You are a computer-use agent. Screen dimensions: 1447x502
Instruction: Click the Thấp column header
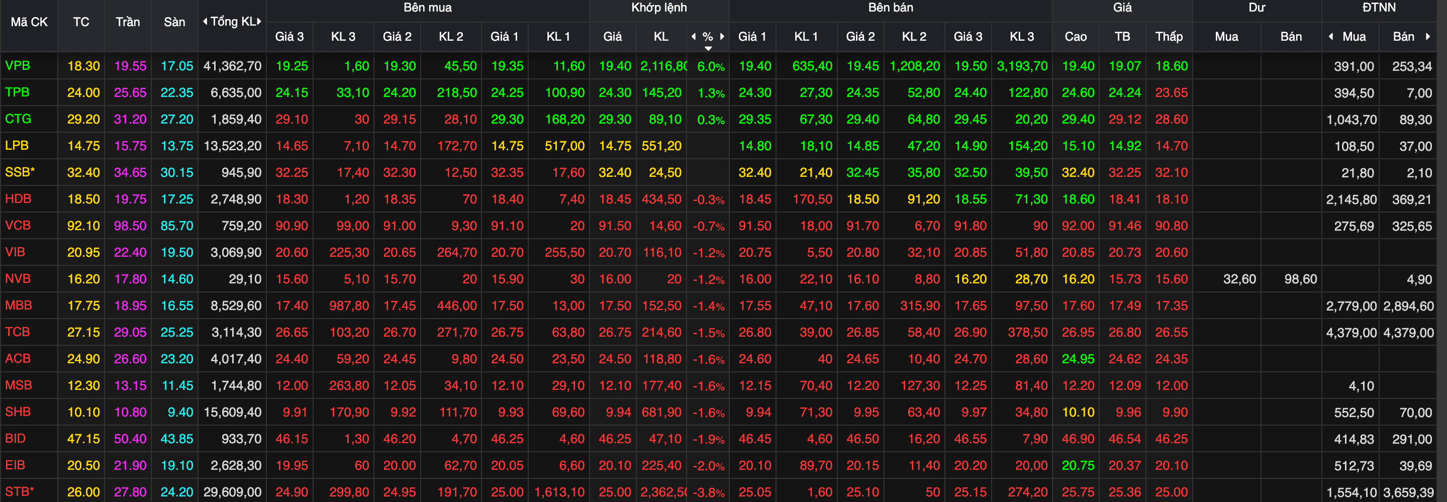pyautogui.click(x=1169, y=37)
